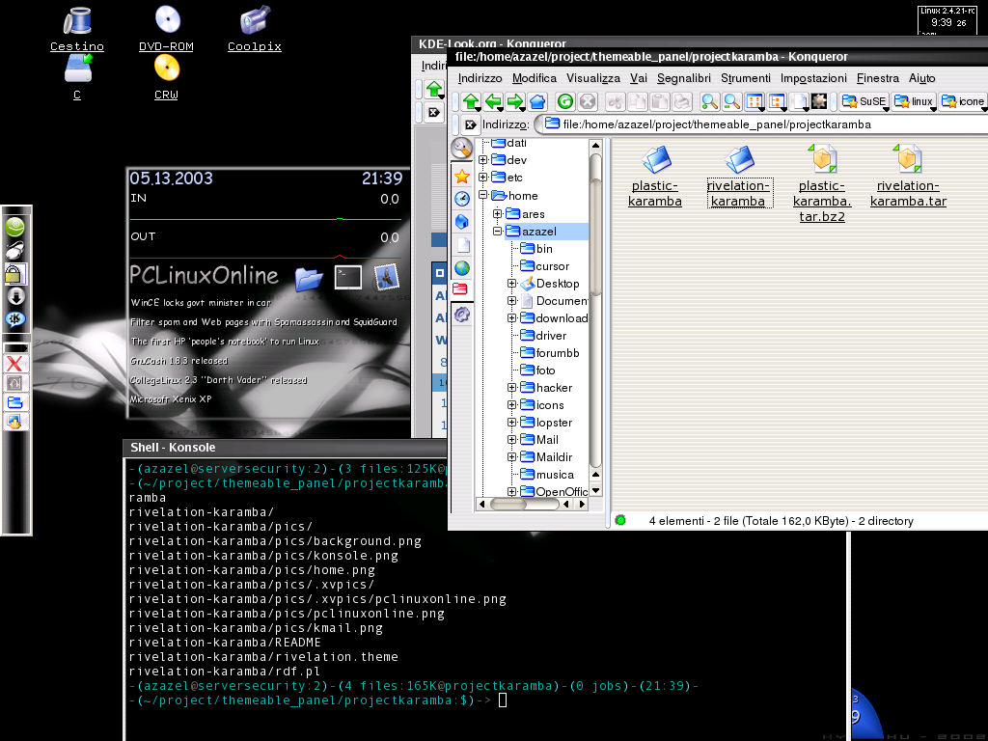Open the linux bookmark folder
988x741 pixels.
tap(914, 101)
